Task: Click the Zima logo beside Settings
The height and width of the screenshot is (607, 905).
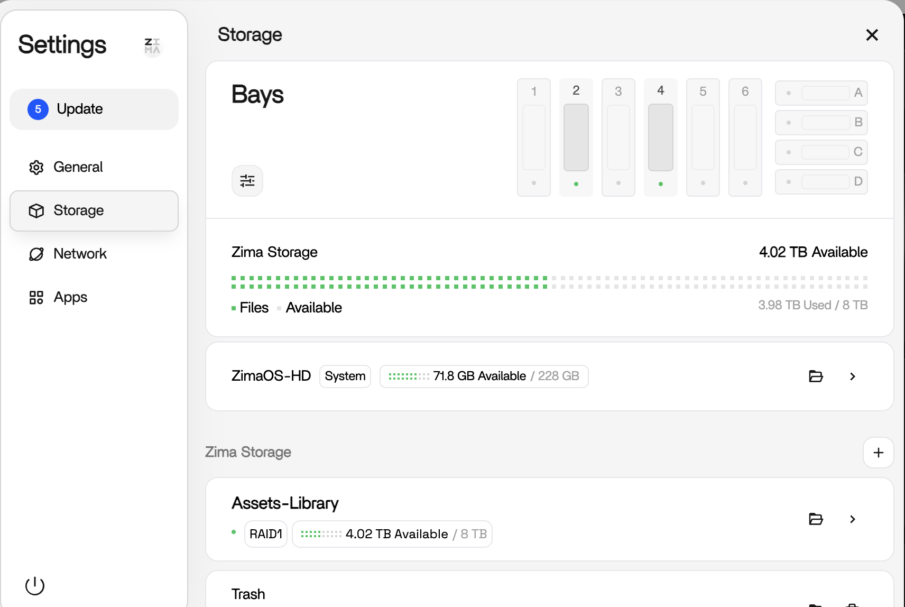Action: 152,46
